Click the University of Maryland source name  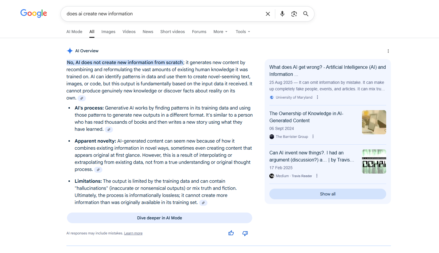click(x=294, y=97)
